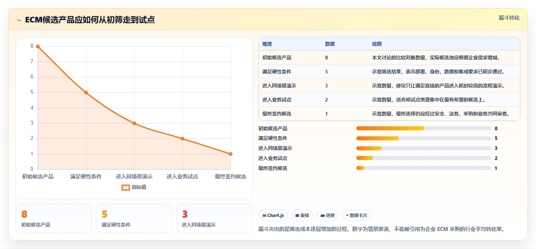This screenshot has width=536, height=249.
Task: Click the progress bar for 初始候选产品
Action: click(424, 128)
